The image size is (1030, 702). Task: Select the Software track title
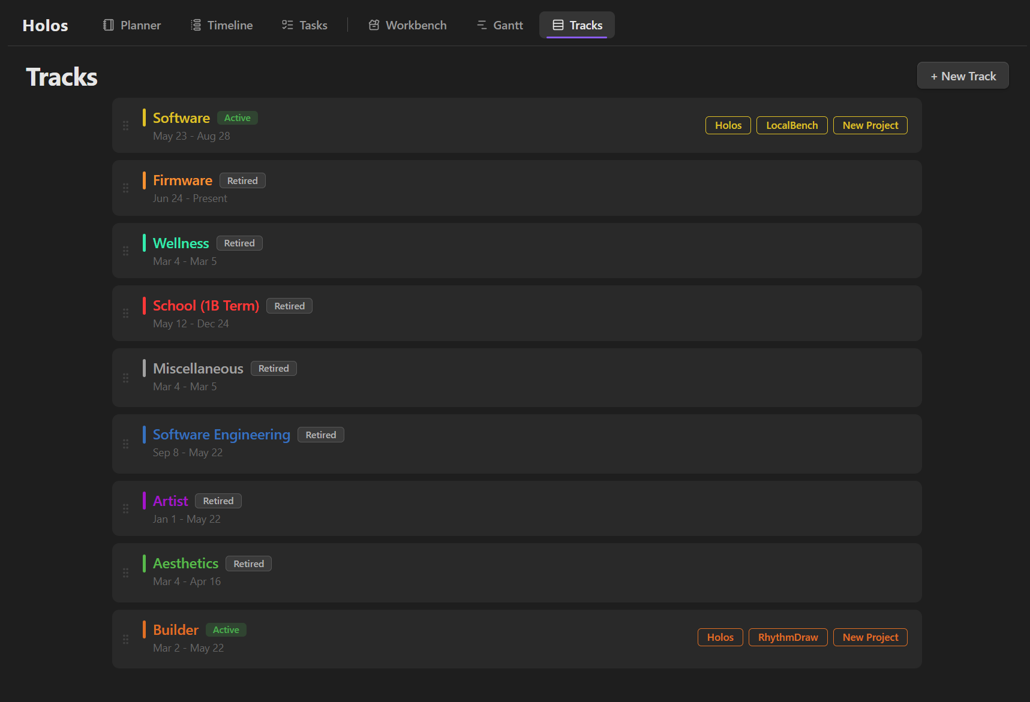(181, 118)
